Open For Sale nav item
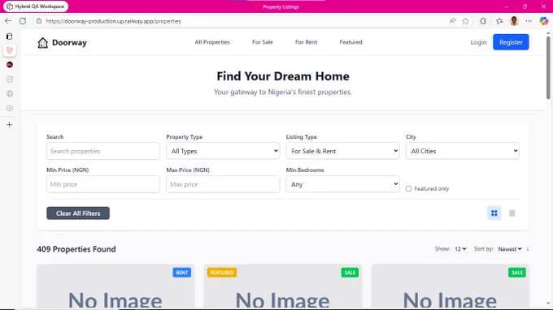This screenshot has height=310, width=553. [x=263, y=42]
